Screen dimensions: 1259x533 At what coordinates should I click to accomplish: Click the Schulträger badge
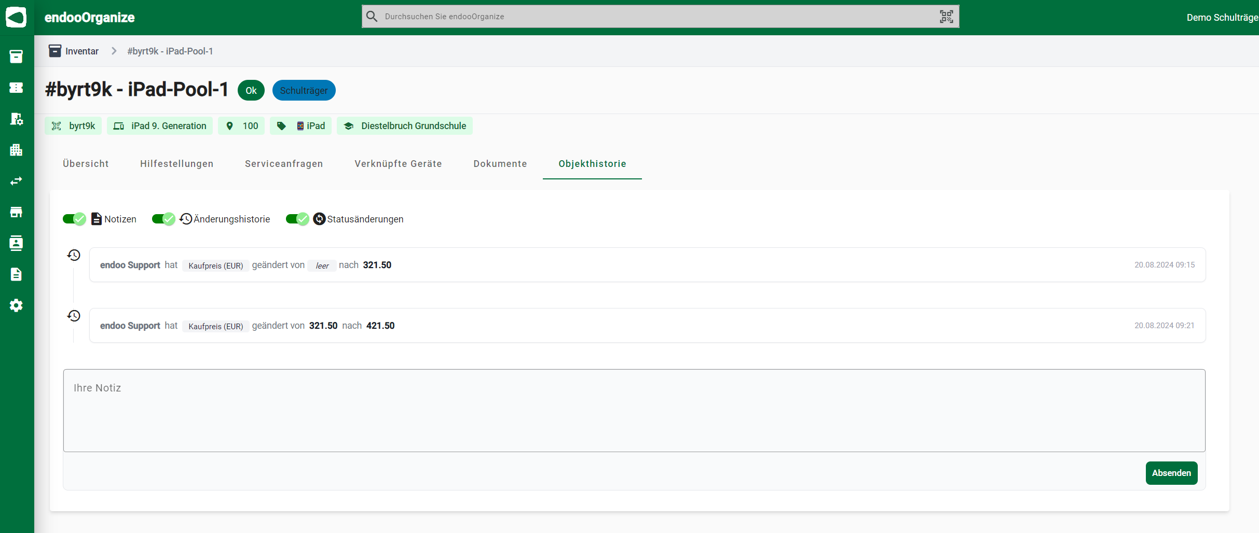tap(304, 90)
